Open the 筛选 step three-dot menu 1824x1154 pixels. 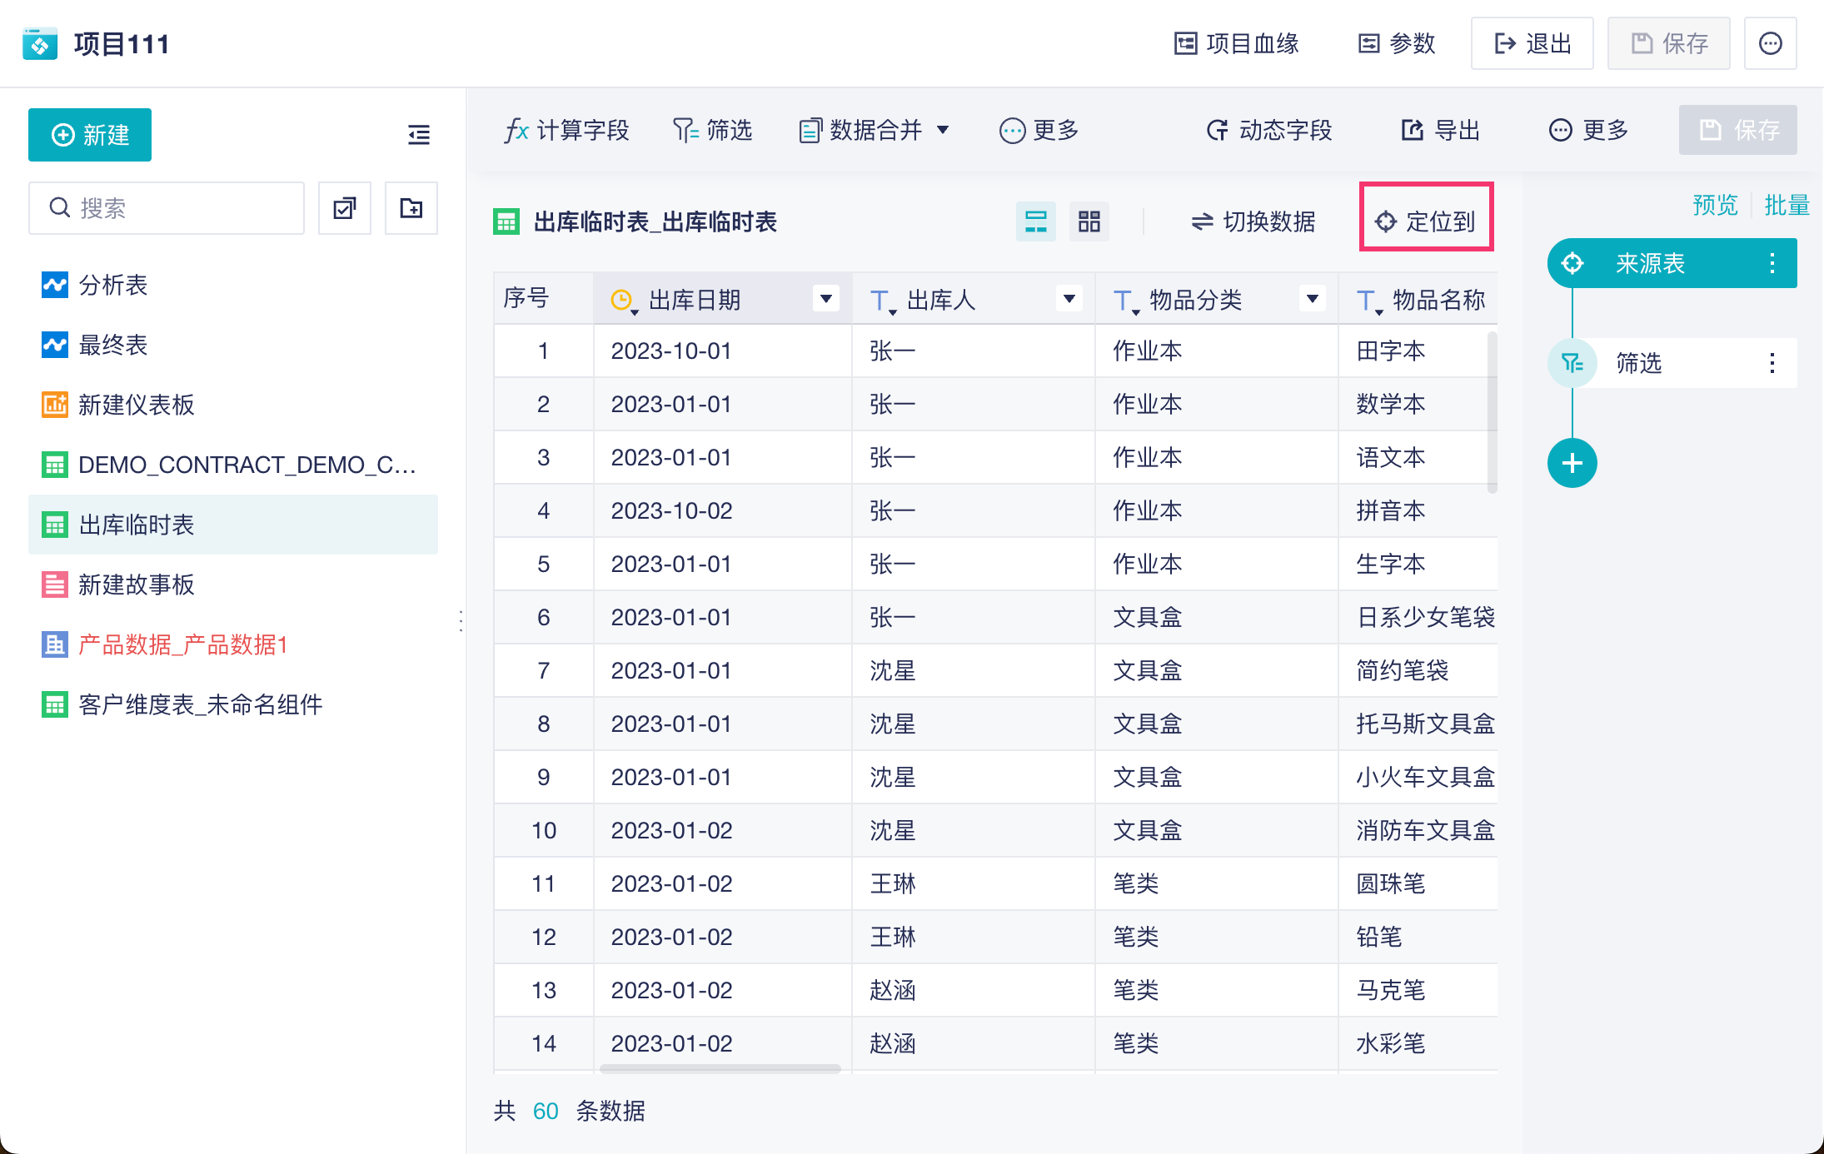pos(1772,363)
